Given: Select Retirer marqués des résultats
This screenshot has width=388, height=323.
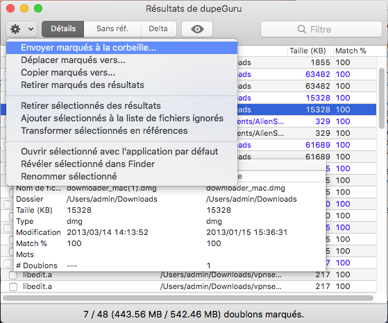Looking at the screenshot, I should (121, 85).
